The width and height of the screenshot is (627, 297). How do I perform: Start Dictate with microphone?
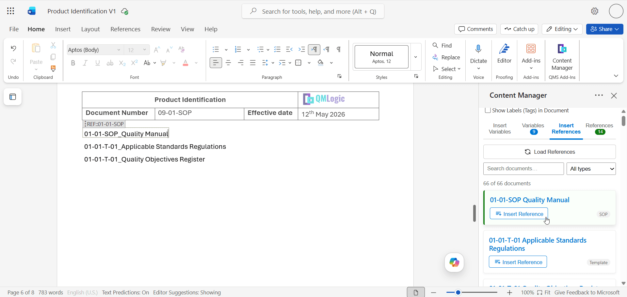(478, 49)
